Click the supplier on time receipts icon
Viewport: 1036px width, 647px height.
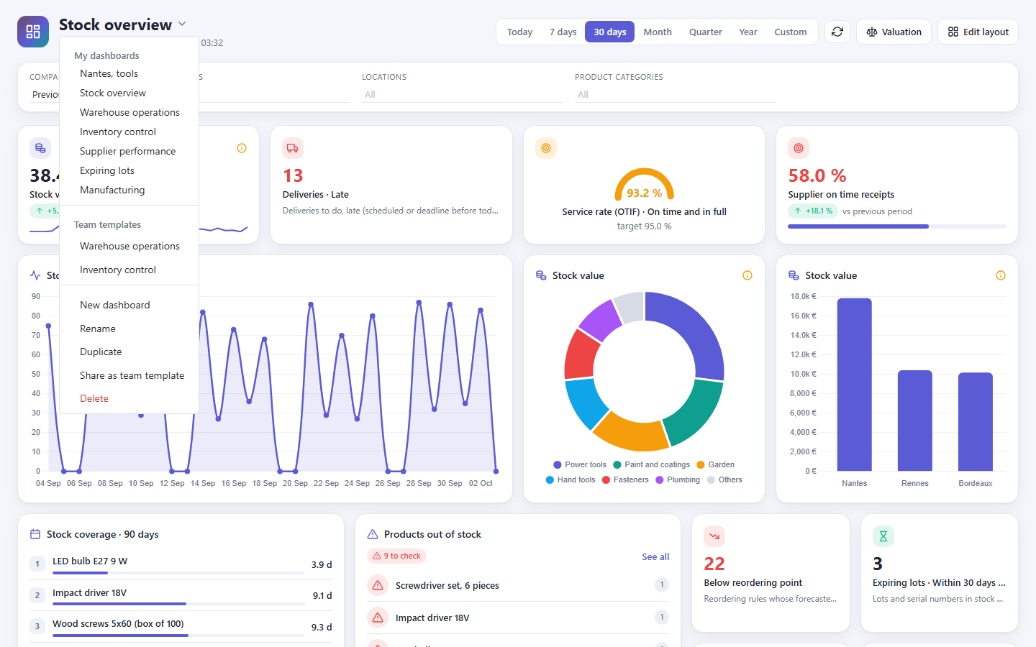point(799,148)
